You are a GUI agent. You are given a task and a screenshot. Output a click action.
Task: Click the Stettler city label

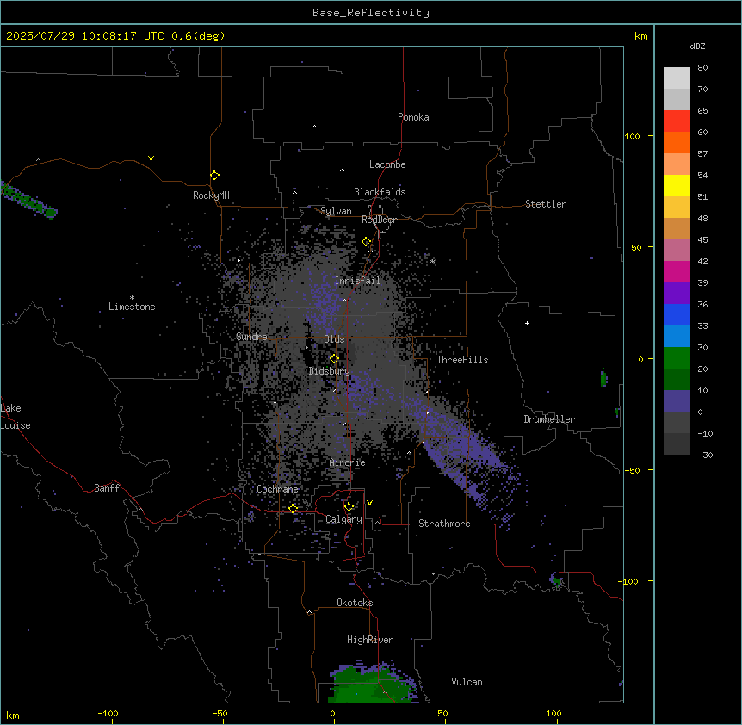pyautogui.click(x=546, y=204)
